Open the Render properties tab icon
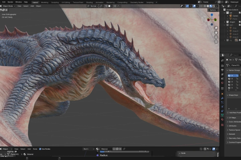Image resolution: width=241 pixels, height=160 pixels. tap(222, 66)
